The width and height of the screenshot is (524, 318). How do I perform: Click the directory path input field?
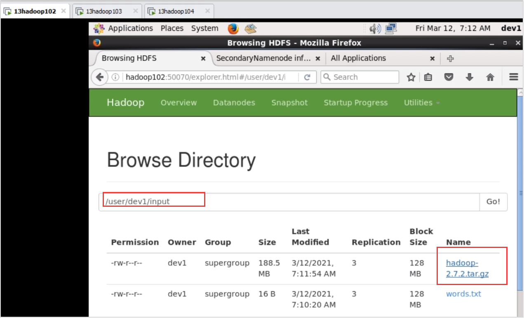click(289, 202)
